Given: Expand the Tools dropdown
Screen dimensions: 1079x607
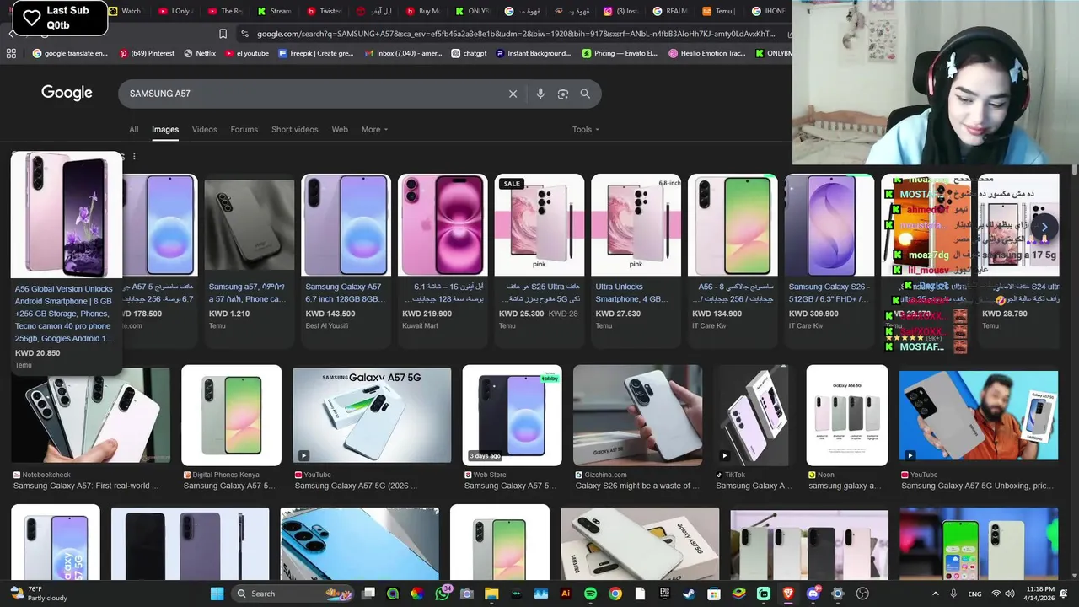Looking at the screenshot, I should pos(586,129).
